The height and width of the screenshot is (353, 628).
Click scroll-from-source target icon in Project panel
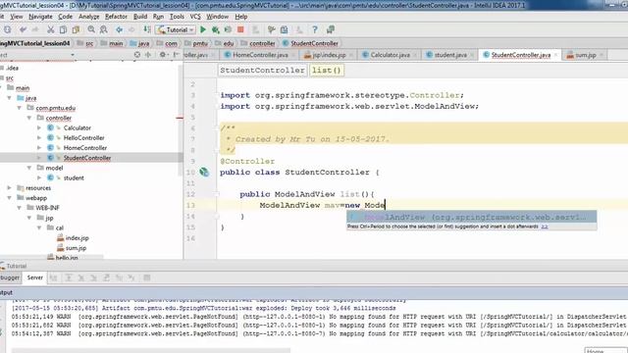pos(137,55)
